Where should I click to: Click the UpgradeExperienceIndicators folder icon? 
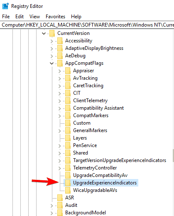coord(68,183)
